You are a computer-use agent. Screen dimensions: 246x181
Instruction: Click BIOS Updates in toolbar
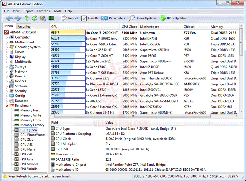tap(173, 18)
